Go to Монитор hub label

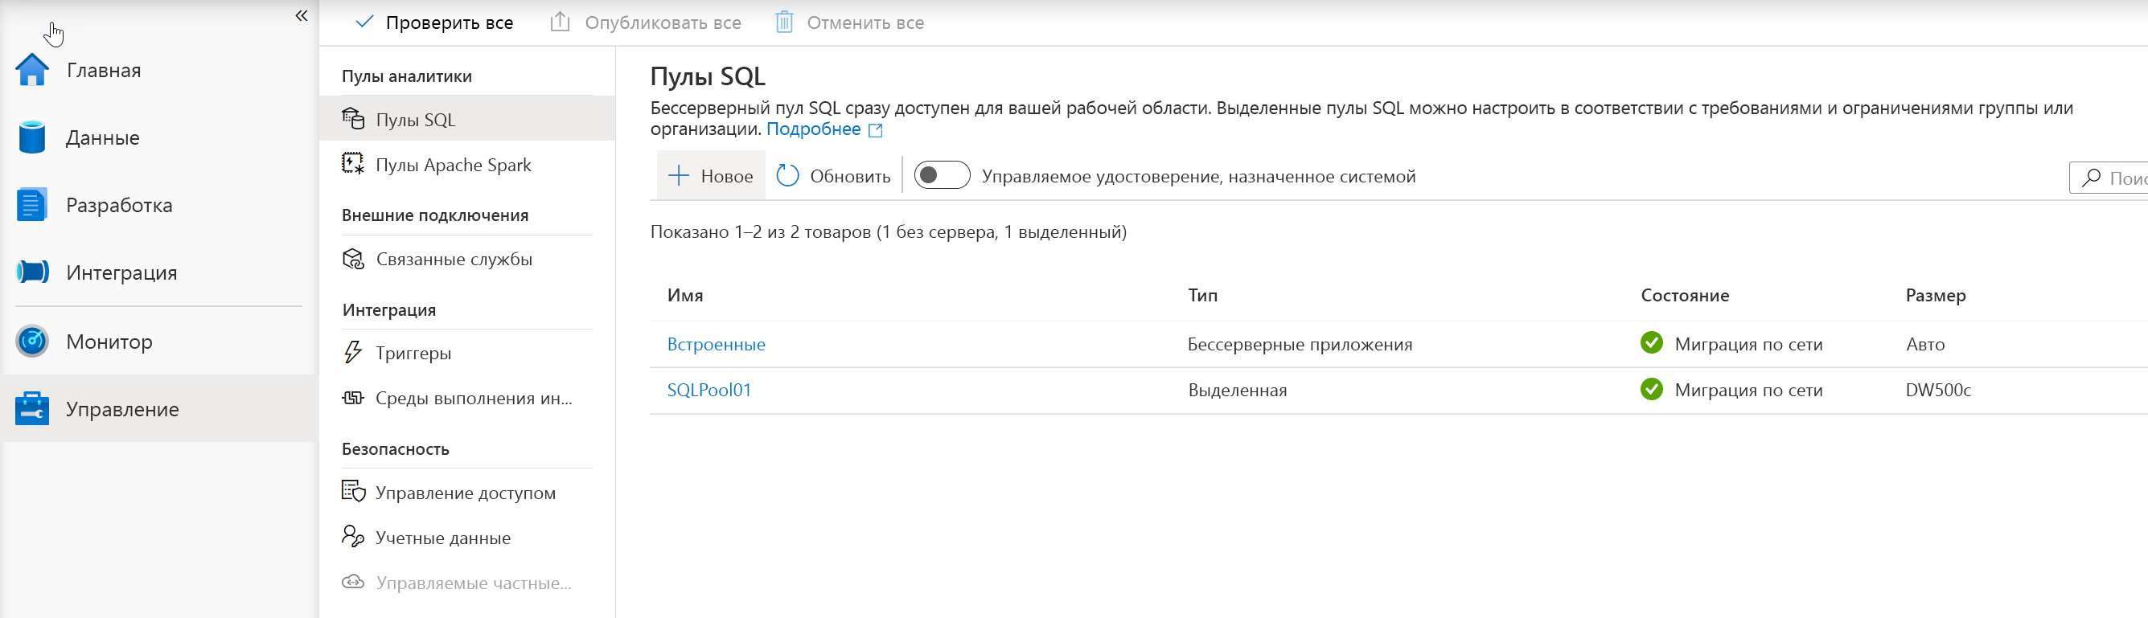pyautogui.click(x=109, y=342)
